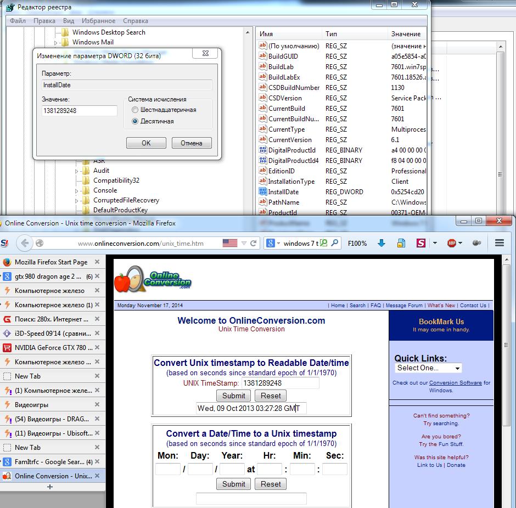Select the Шестнадцатеричная radio button
The height and width of the screenshot is (508, 516).
tap(134, 110)
